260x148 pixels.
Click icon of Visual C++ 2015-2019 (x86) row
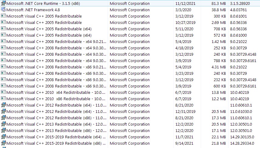pyautogui.click(x=3, y=143)
